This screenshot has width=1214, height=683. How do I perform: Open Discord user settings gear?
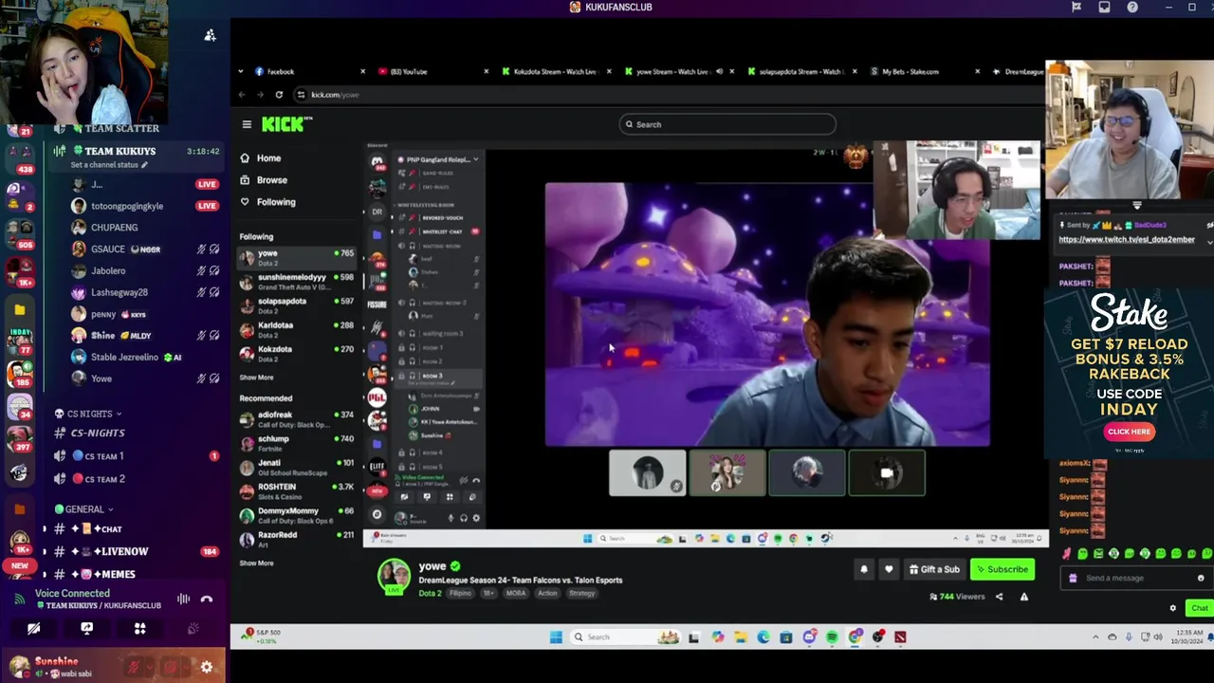coord(206,667)
